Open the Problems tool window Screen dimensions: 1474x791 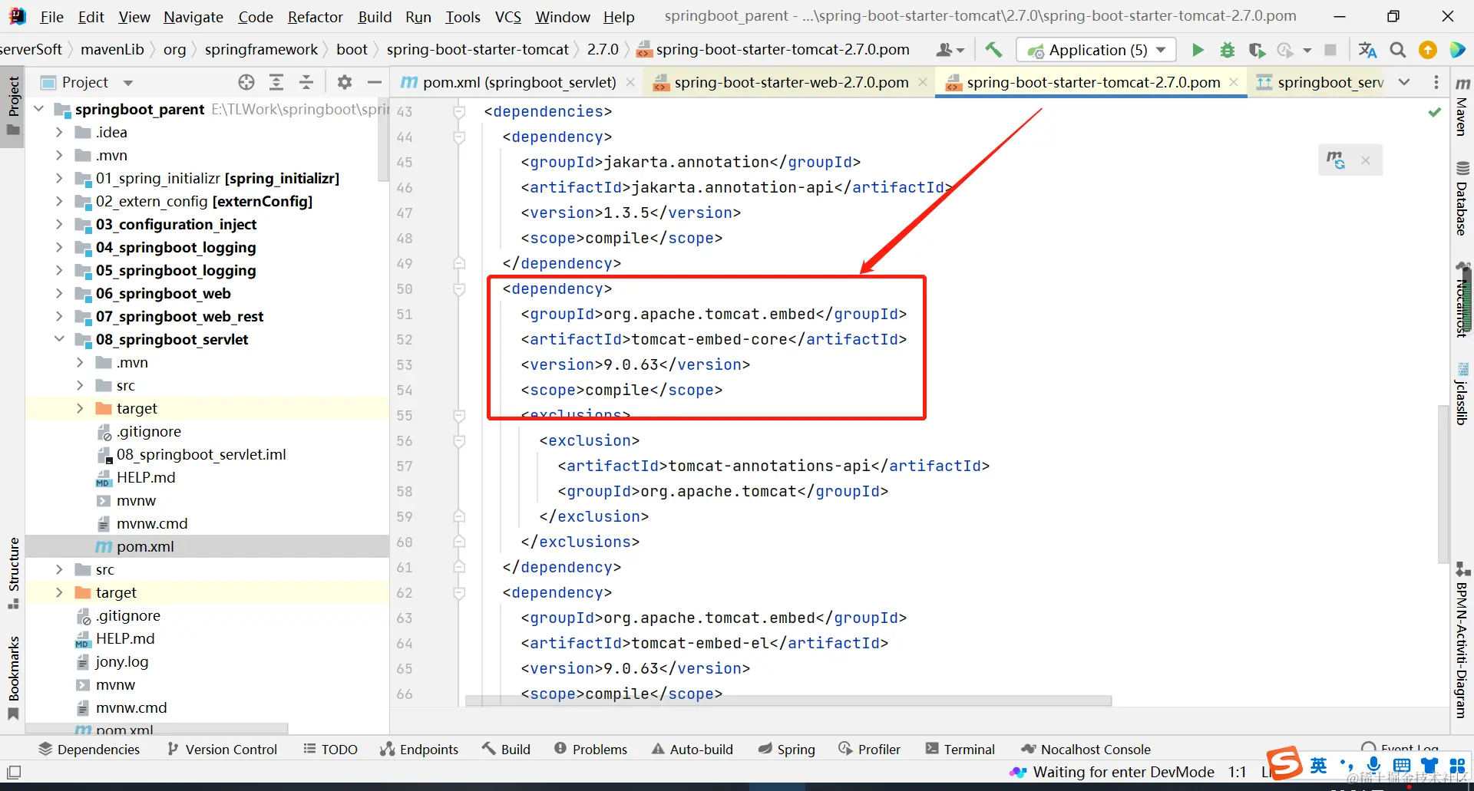pyautogui.click(x=591, y=749)
